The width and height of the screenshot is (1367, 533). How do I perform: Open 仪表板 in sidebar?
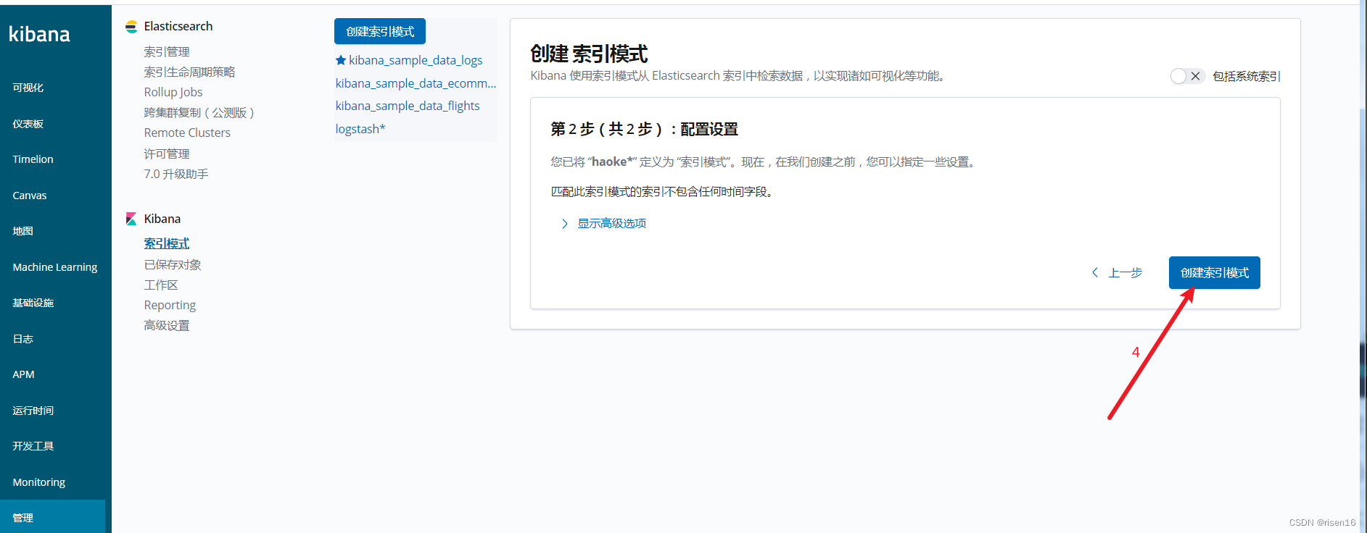28,124
